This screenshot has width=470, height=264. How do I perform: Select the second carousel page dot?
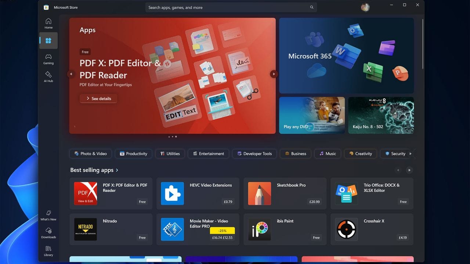pos(173,136)
